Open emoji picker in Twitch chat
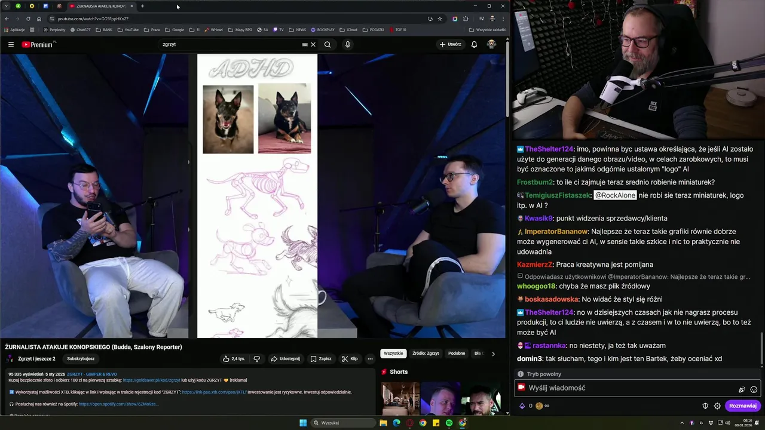This screenshot has width=765, height=430. [x=754, y=389]
